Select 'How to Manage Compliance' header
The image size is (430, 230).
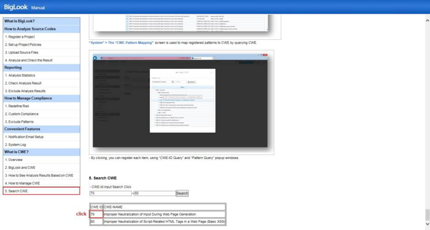point(41,98)
